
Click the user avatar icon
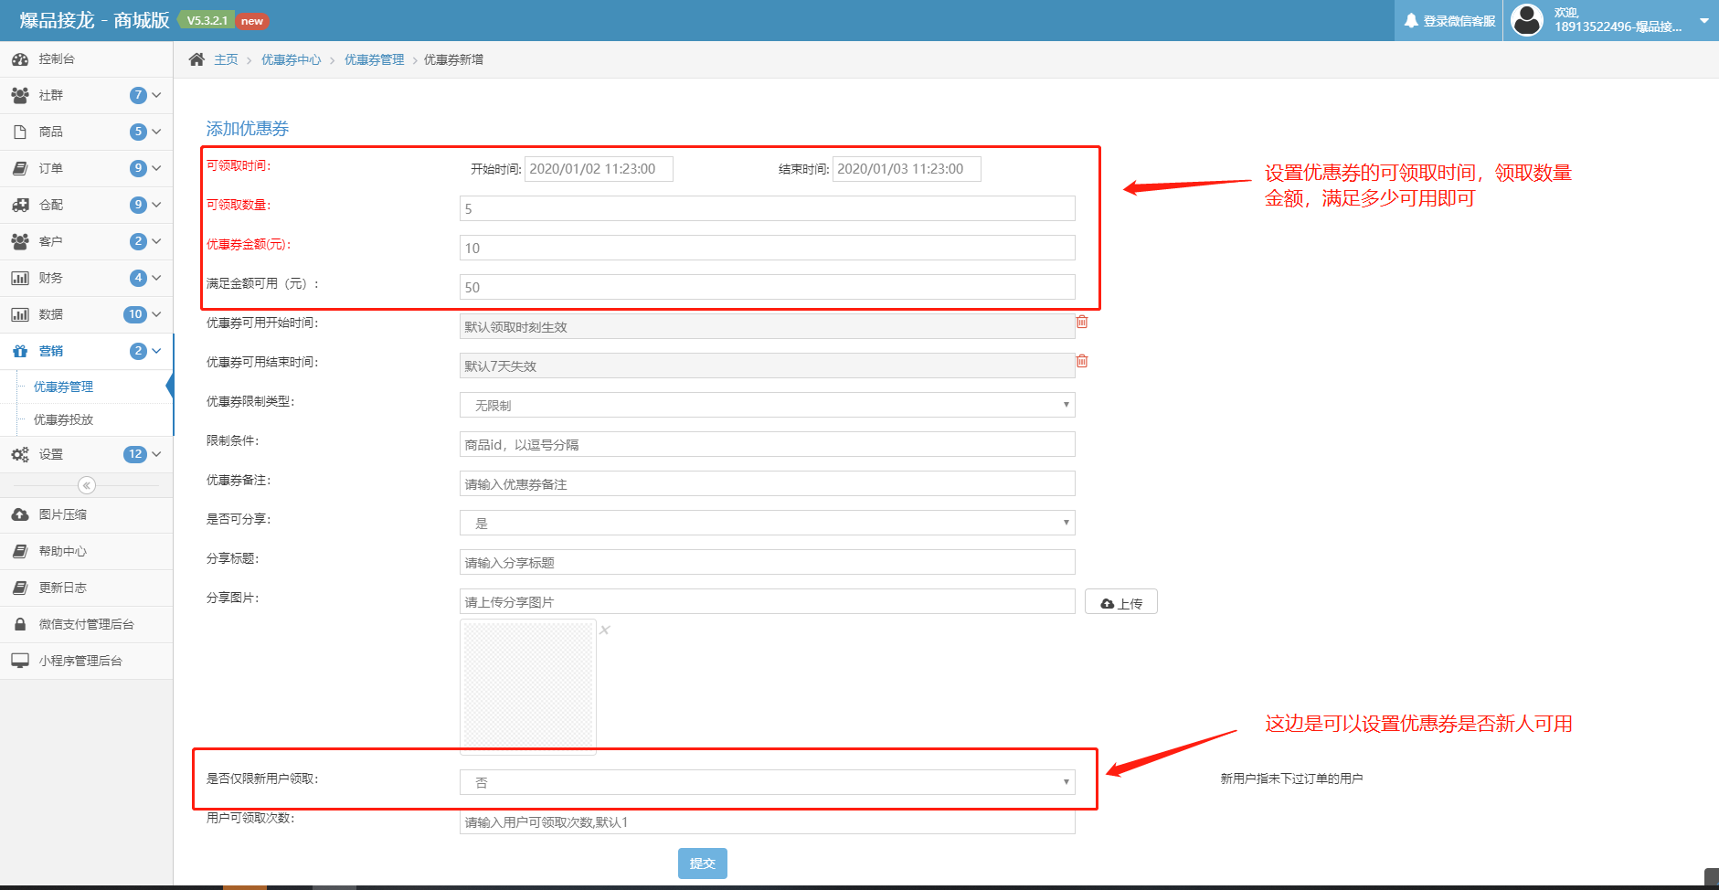1527,20
